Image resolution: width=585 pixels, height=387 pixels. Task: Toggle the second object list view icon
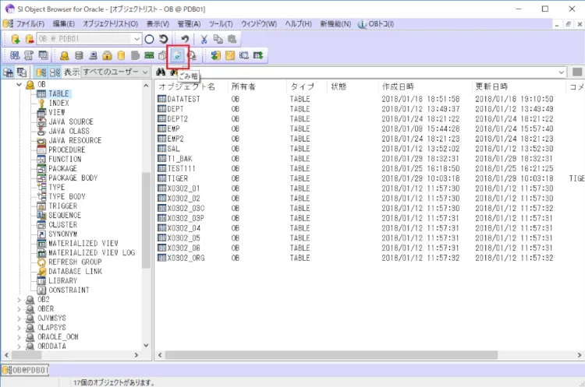22,72
